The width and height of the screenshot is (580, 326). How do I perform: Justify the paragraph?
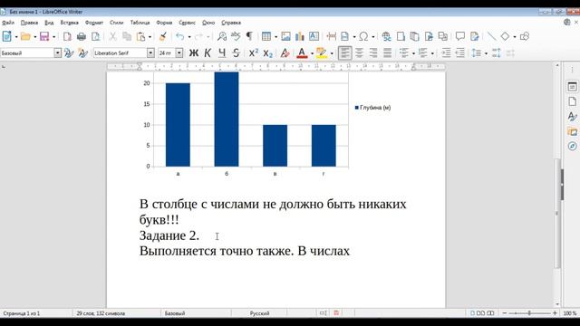387,53
